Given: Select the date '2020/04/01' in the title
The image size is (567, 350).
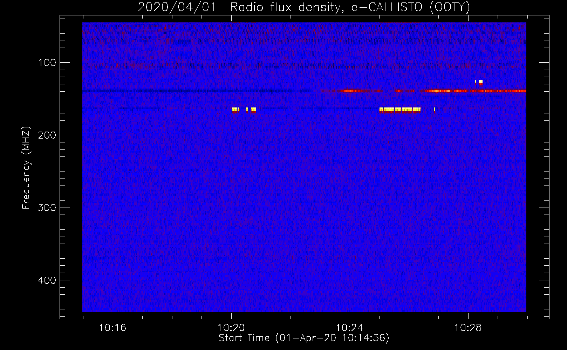Looking at the screenshot, I should [x=177, y=7].
